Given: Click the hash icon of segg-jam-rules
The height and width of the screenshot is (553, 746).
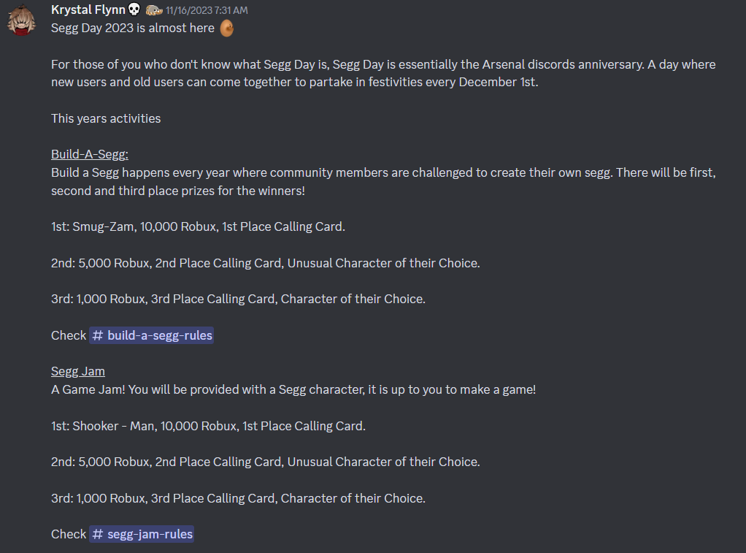Looking at the screenshot, I should tap(98, 534).
